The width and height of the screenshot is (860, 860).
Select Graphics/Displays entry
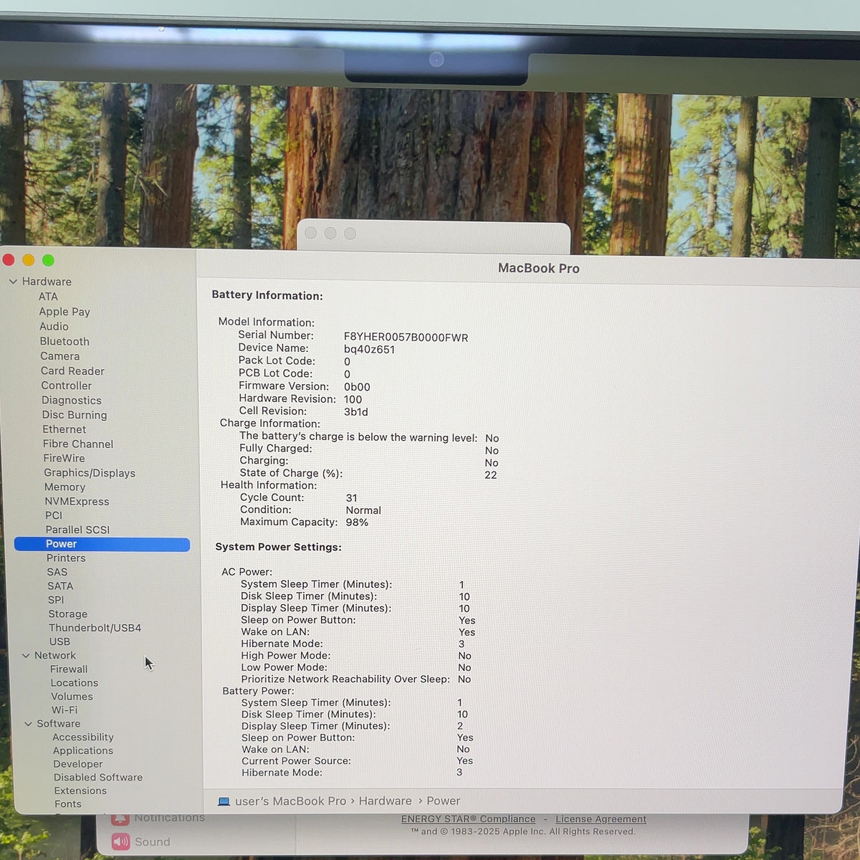90,473
